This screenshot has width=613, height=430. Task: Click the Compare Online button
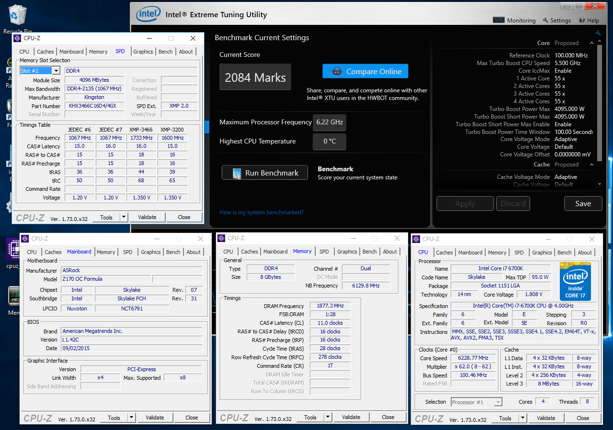[365, 71]
